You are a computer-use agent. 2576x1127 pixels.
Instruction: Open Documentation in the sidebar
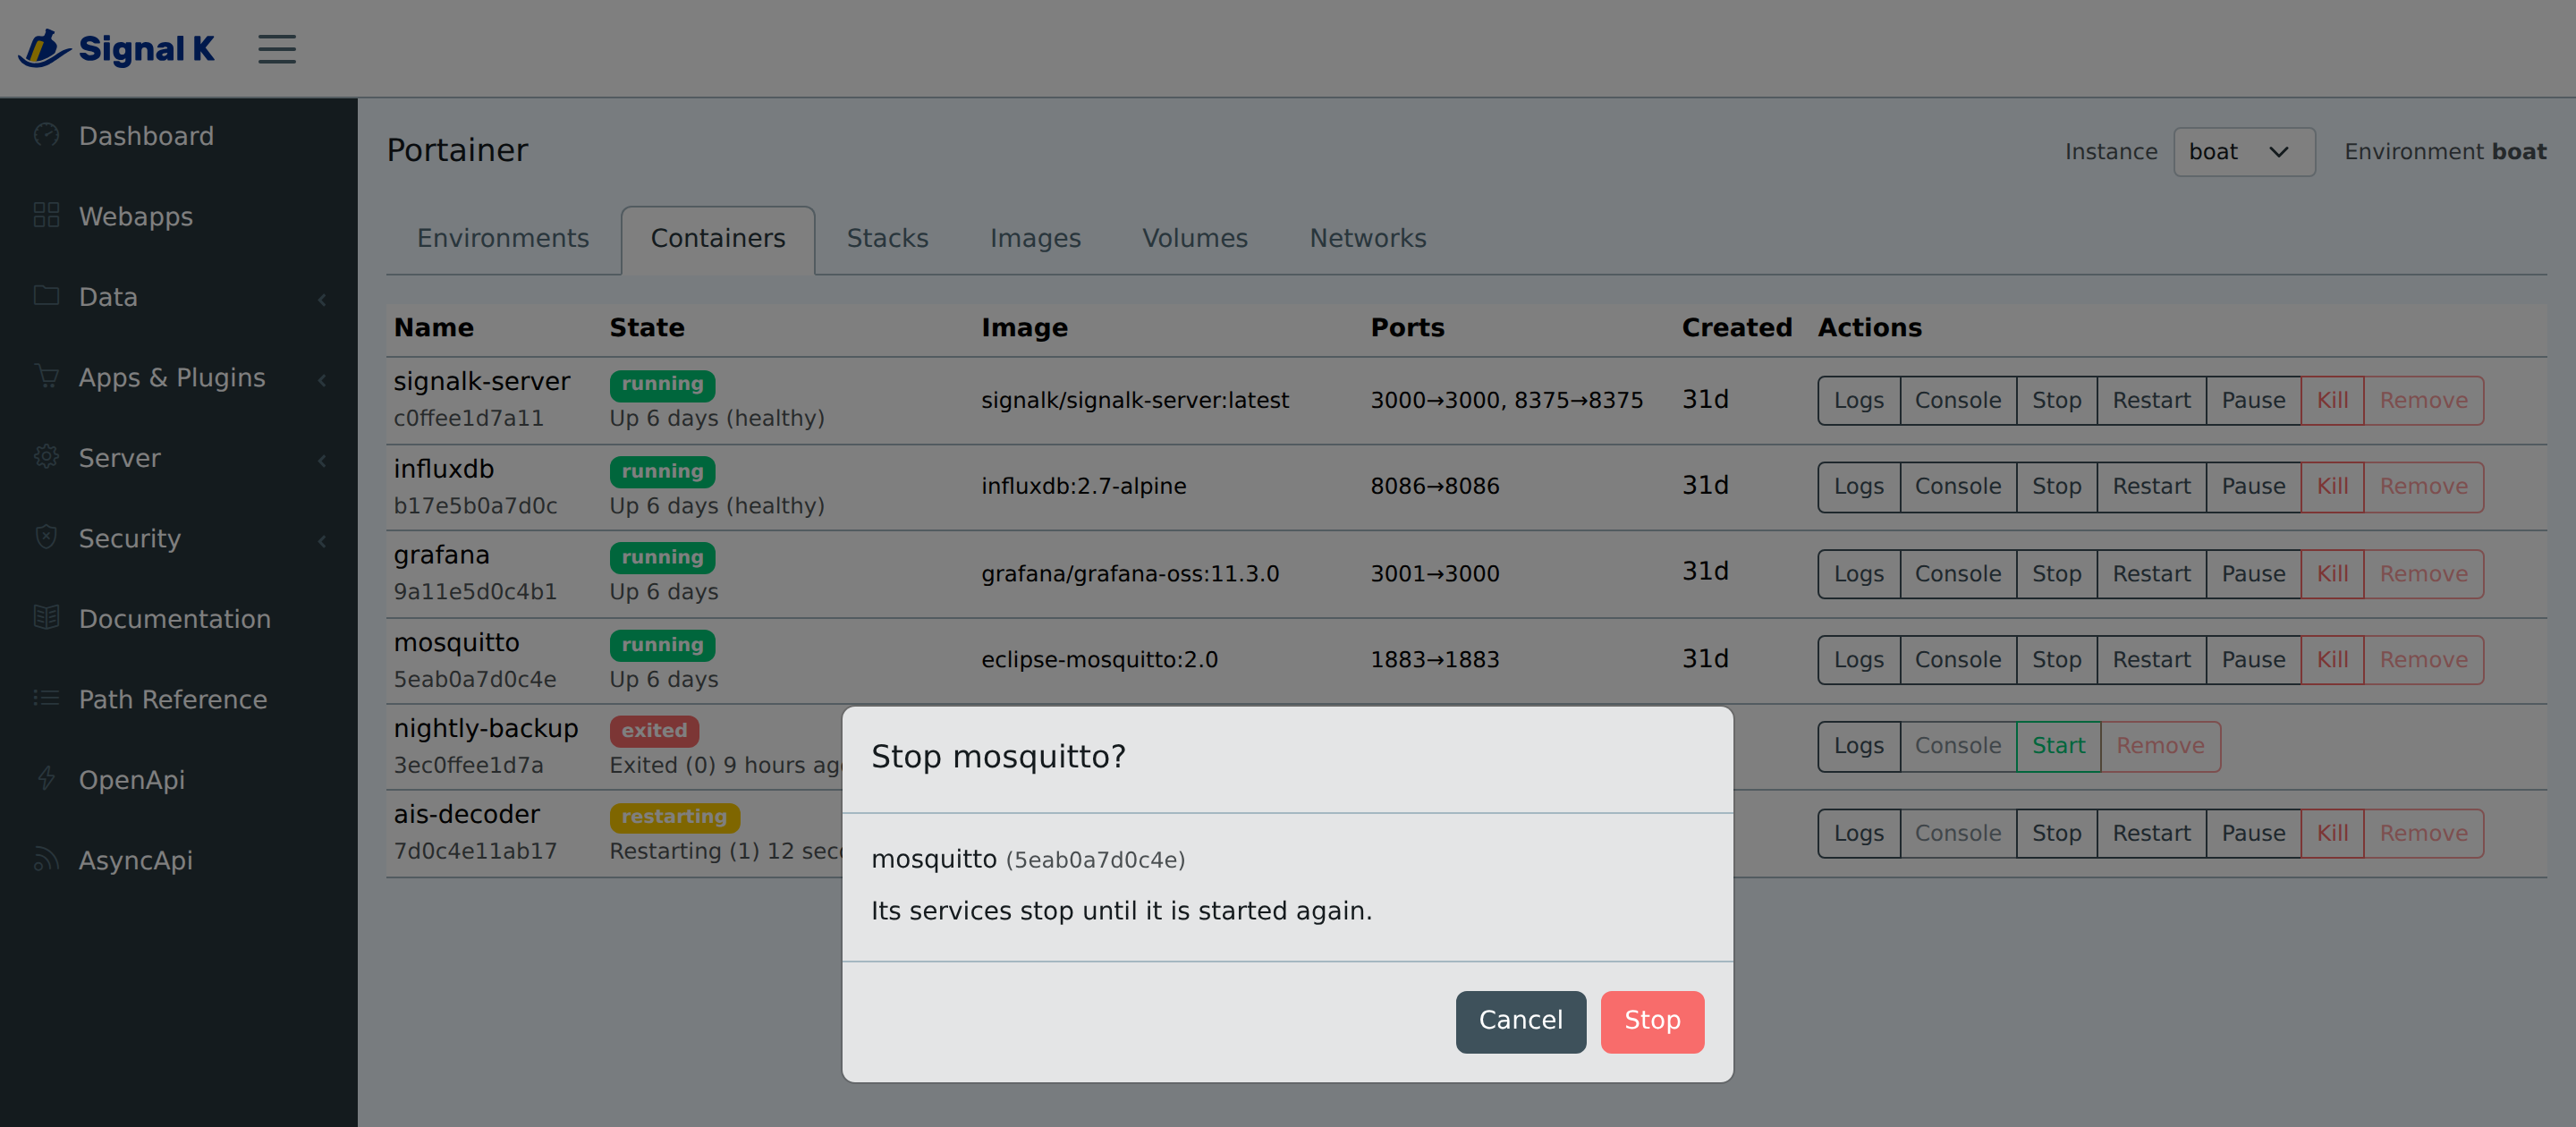pos(178,619)
